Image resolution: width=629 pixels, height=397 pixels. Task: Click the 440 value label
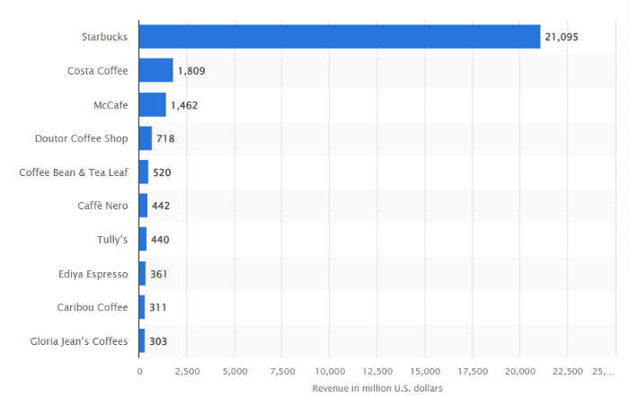160,240
